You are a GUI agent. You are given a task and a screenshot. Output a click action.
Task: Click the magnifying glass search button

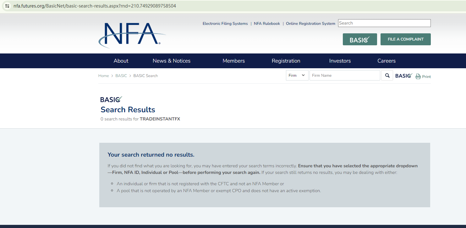pyautogui.click(x=387, y=75)
